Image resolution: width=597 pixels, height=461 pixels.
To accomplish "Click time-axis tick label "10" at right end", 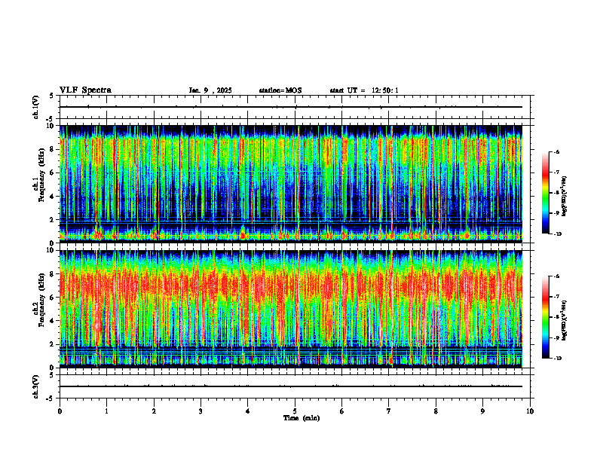I will (530, 411).
